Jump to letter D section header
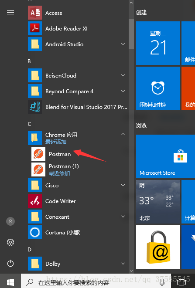The height and width of the screenshot is (288, 195). pos(29,249)
